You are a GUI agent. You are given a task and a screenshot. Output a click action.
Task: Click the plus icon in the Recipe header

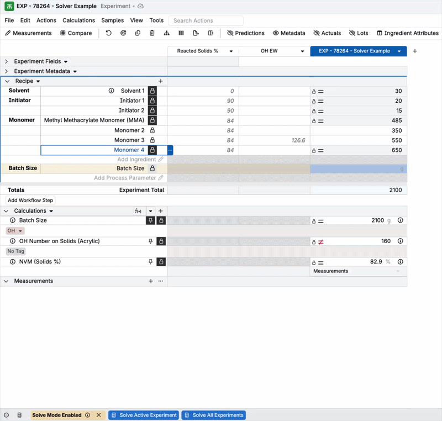pyautogui.click(x=161, y=81)
